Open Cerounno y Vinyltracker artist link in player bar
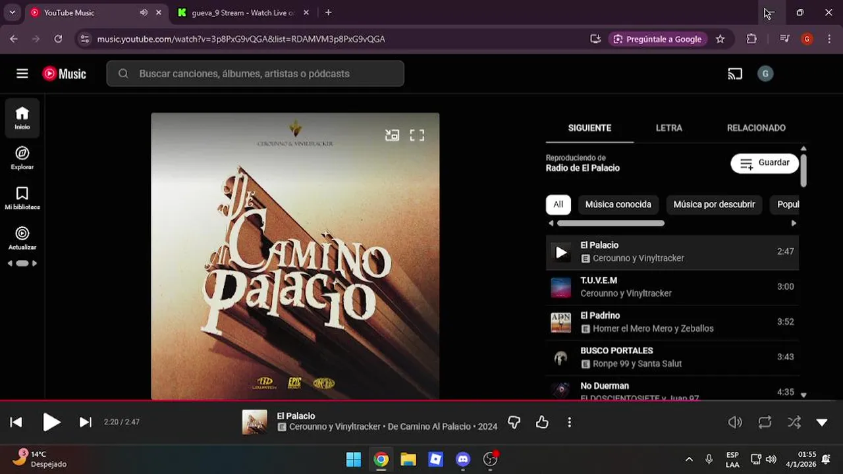The height and width of the screenshot is (474, 843). point(335,427)
